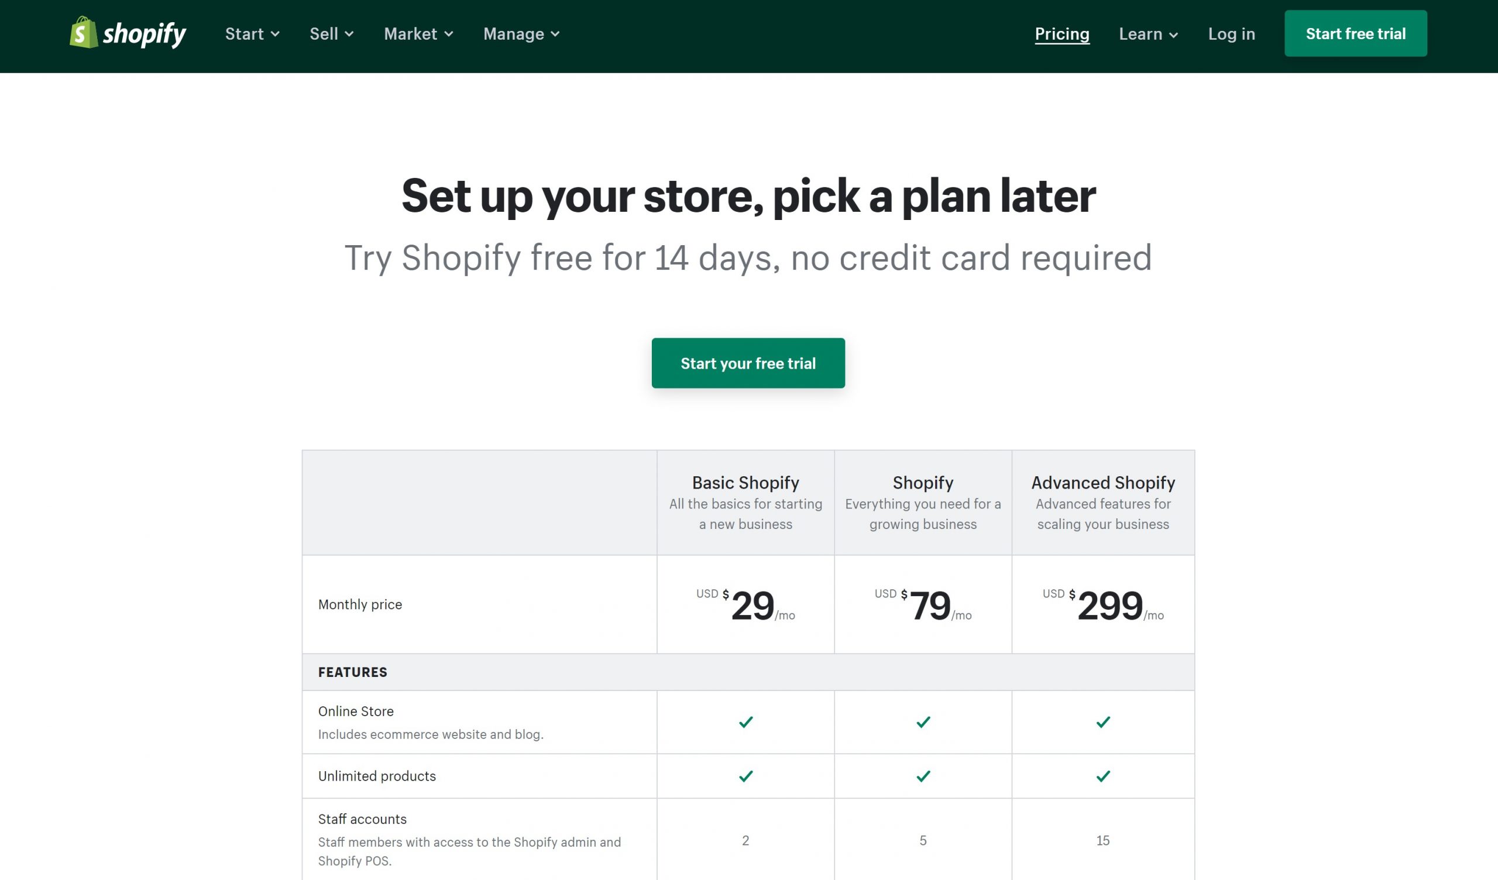Click the Unlimited products checkmark under Basic Shopify

745,776
